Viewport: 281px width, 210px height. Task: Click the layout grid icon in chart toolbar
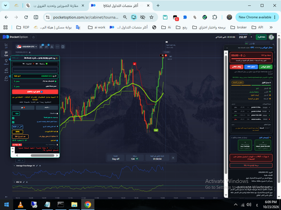[63, 46]
